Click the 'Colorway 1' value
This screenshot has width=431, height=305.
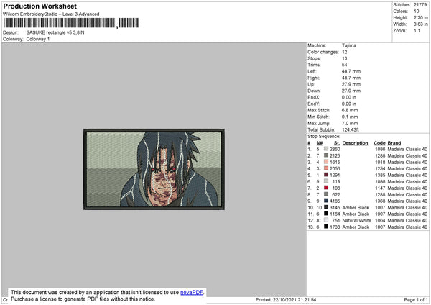(38, 39)
